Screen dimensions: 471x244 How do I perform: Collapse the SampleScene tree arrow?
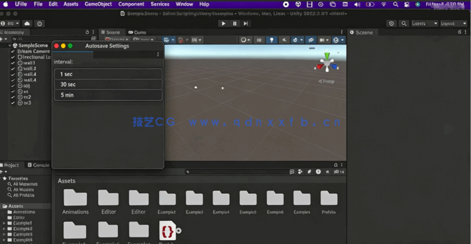point(9,46)
